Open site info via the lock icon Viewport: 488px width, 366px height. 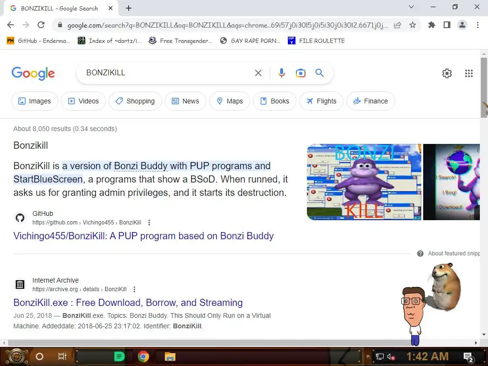[60, 25]
